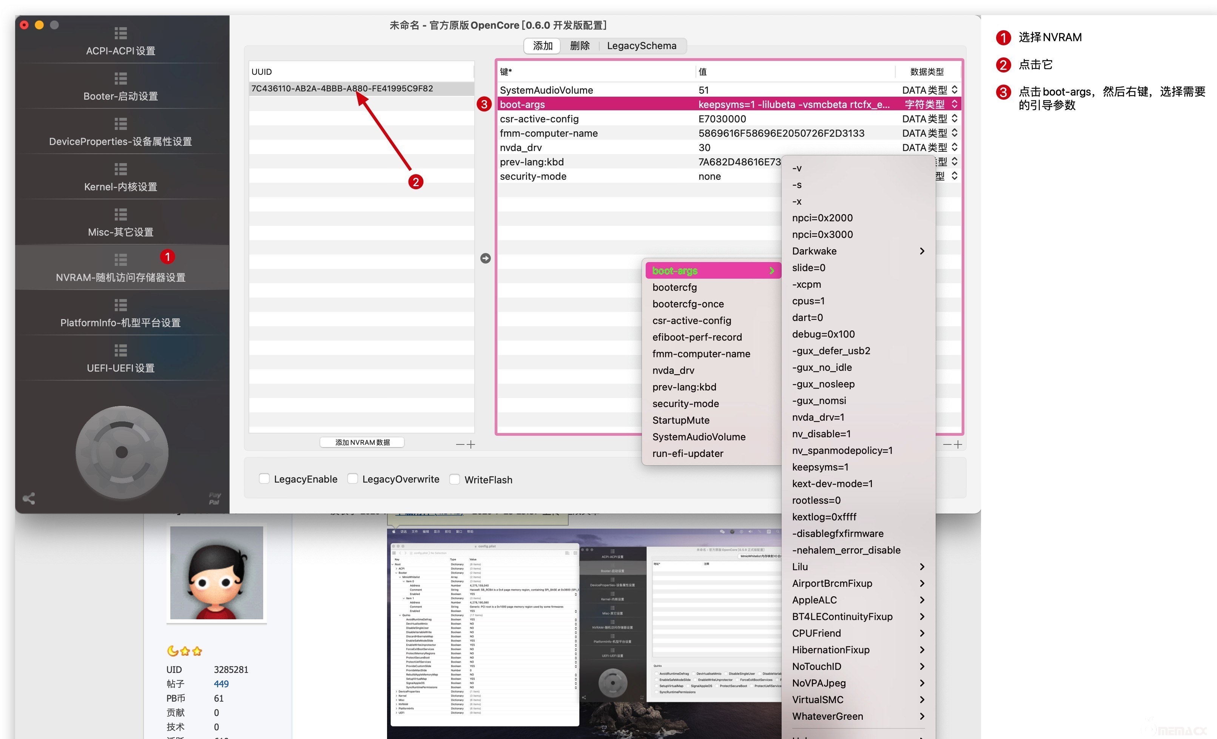Click the PayPal donate icon
Image resolution: width=1217 pixels, height=739 pixels.
214,498
